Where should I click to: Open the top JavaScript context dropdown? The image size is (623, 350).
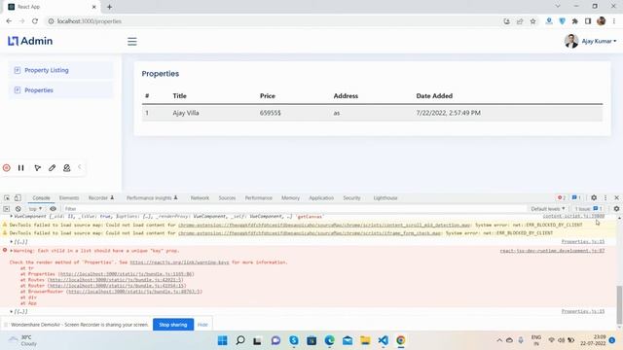click(35, 209)
